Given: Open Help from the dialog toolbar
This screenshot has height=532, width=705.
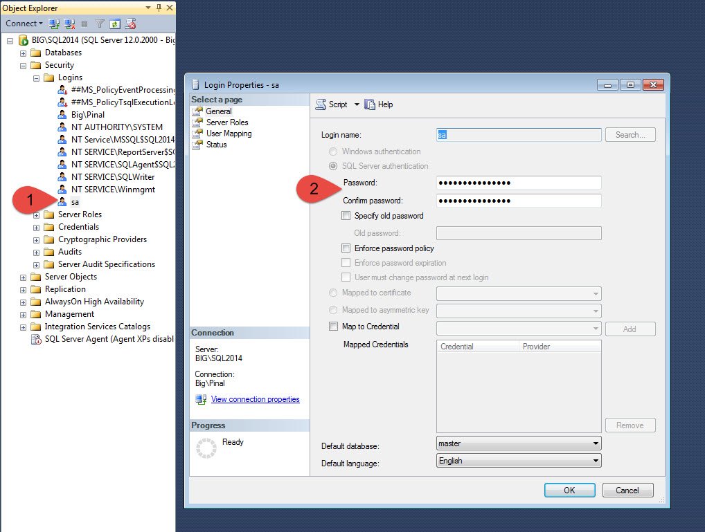Looking at the screenshot, I should (379, 104).
